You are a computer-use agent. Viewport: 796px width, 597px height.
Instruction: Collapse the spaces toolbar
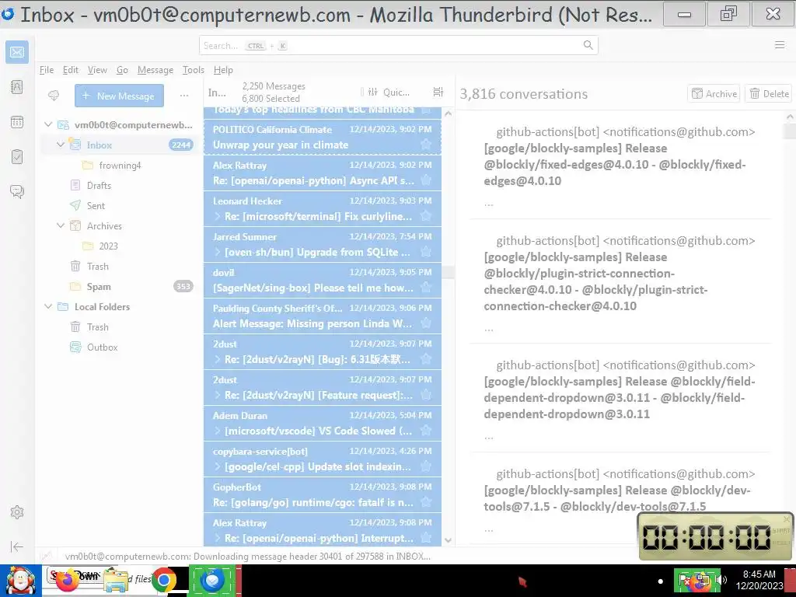click(x=17, y=546)
